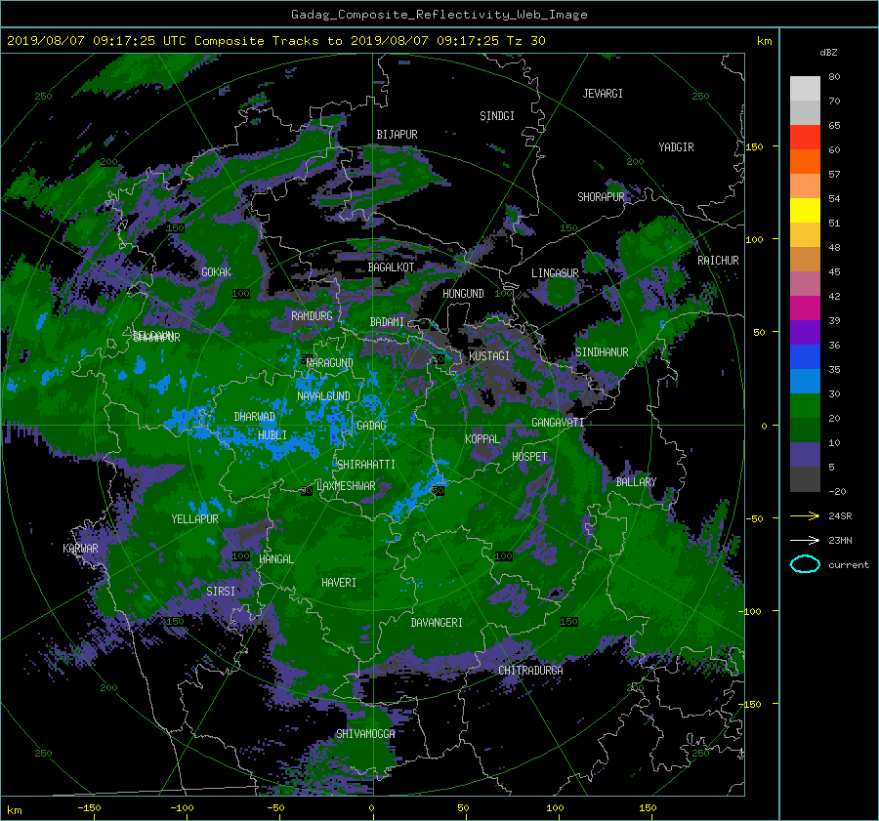Click the RAICHUR city label
The image size is (879, 821).
pos(718,261)
